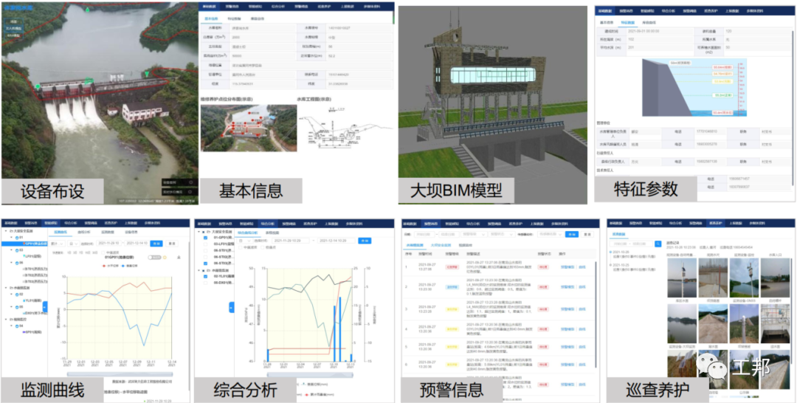Click 重置 button in 预警信息 panel
Screen dimensions: 797x403
[x=587, y=234]
